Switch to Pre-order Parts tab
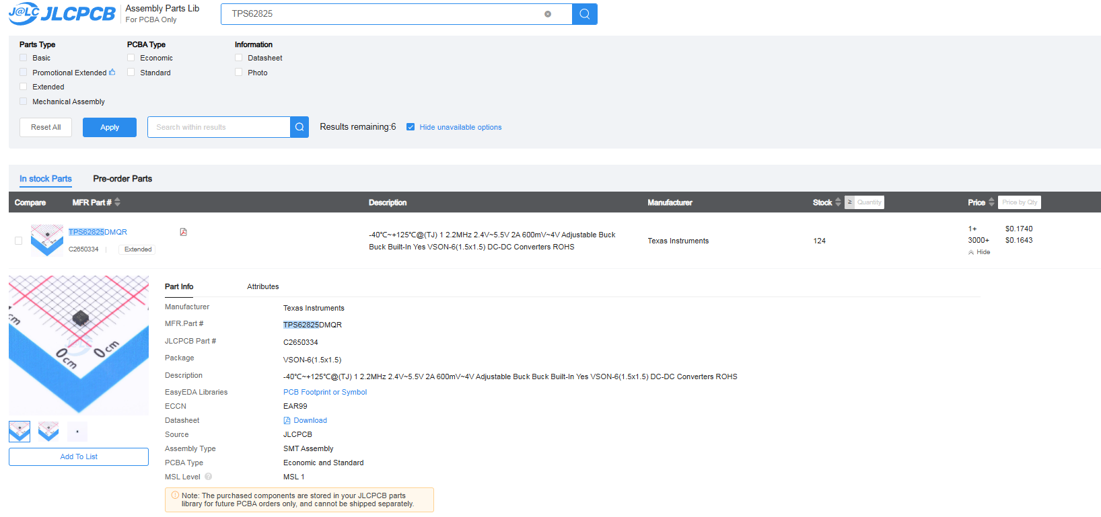1101x517 pixels. tap(122, 179)
